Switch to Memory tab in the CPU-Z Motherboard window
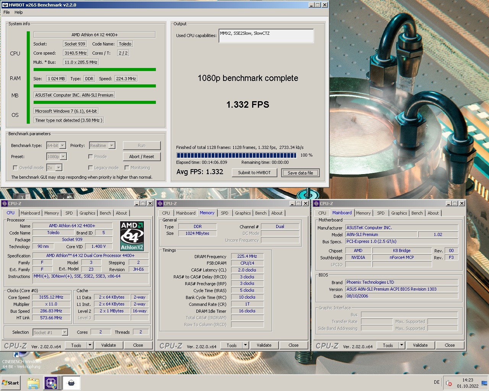Screen dimensions: 489x391 [363, 213]
